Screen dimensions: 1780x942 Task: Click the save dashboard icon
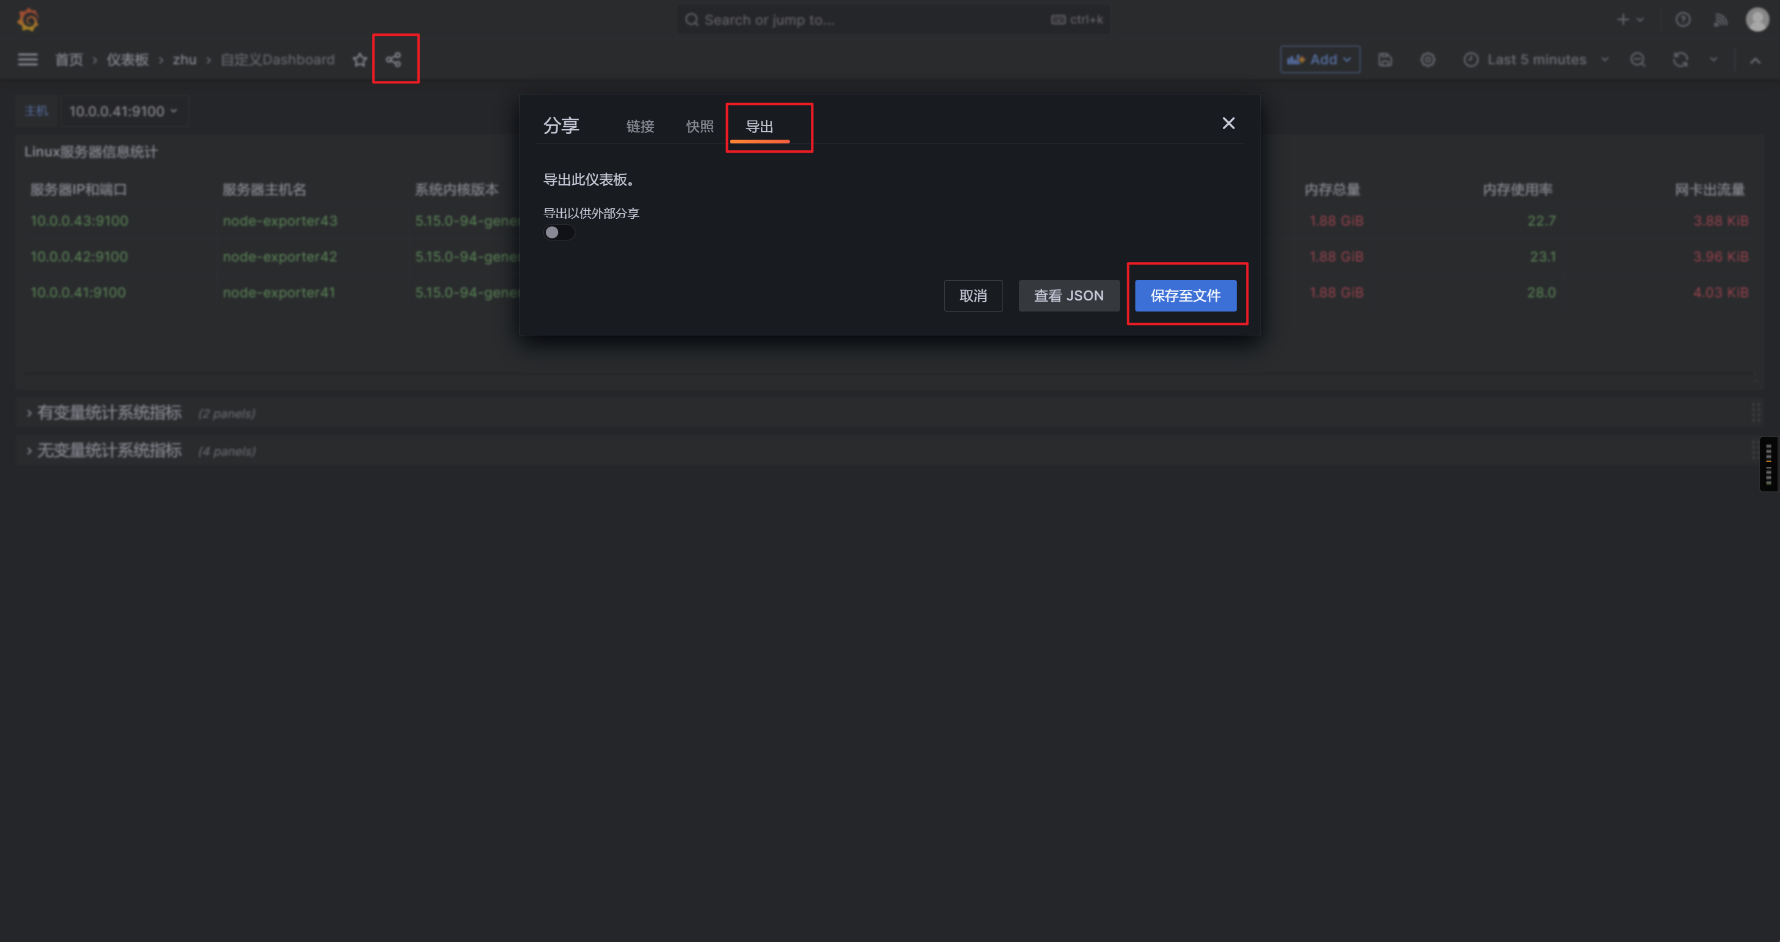tap(1384, 60)
